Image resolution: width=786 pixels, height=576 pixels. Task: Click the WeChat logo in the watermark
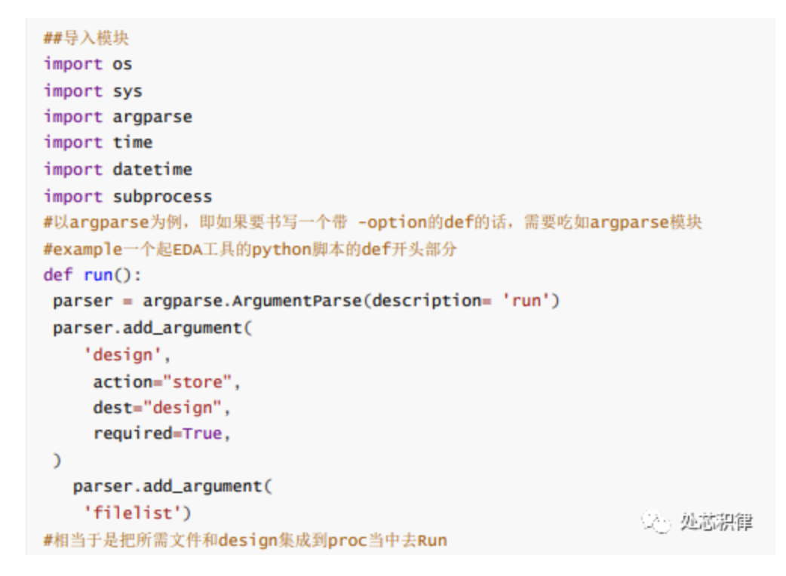pos(655,521)
